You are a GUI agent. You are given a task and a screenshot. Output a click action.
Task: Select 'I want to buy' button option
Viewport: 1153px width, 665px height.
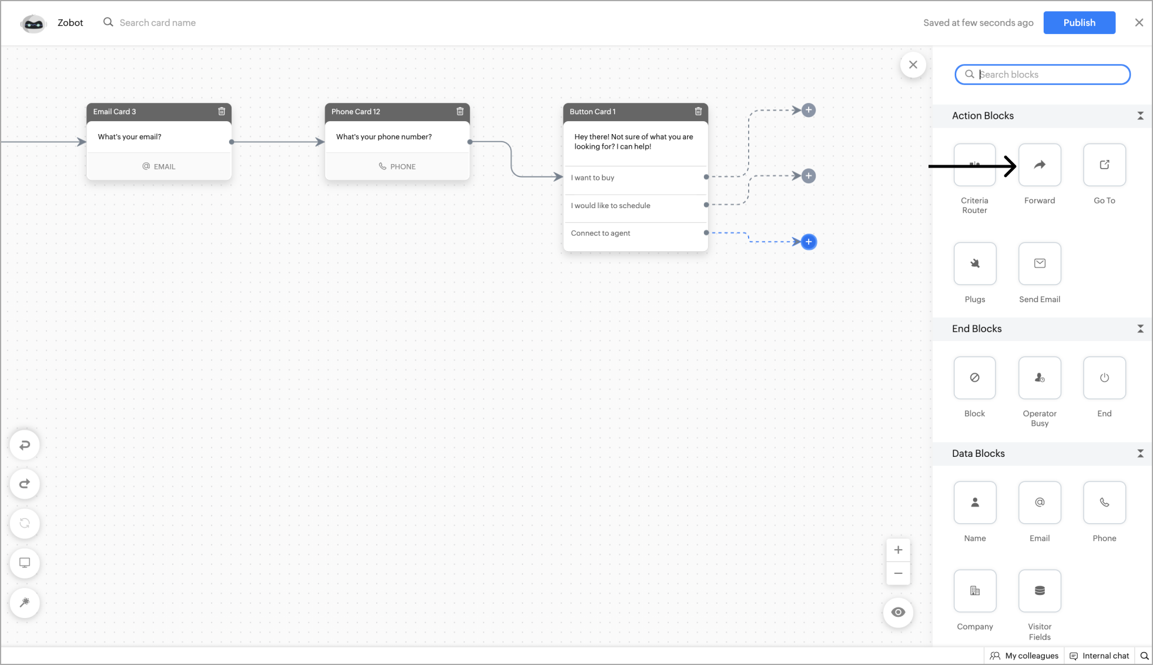tap(635, 178)
